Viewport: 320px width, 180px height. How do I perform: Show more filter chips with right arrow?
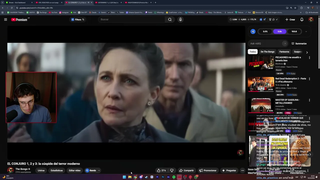pos(307,52)
